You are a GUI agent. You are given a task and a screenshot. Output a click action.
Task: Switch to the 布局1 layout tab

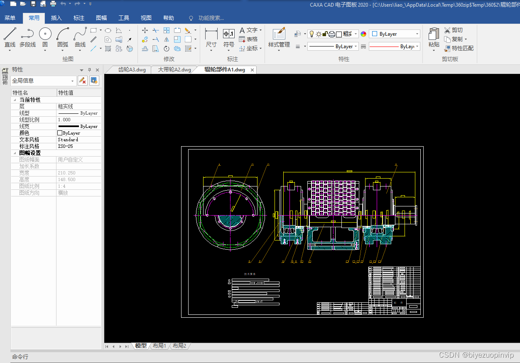[159, 346]
